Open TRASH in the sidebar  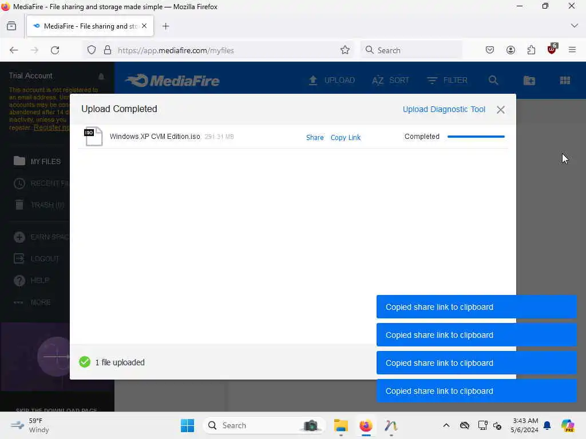pos(39,205)
